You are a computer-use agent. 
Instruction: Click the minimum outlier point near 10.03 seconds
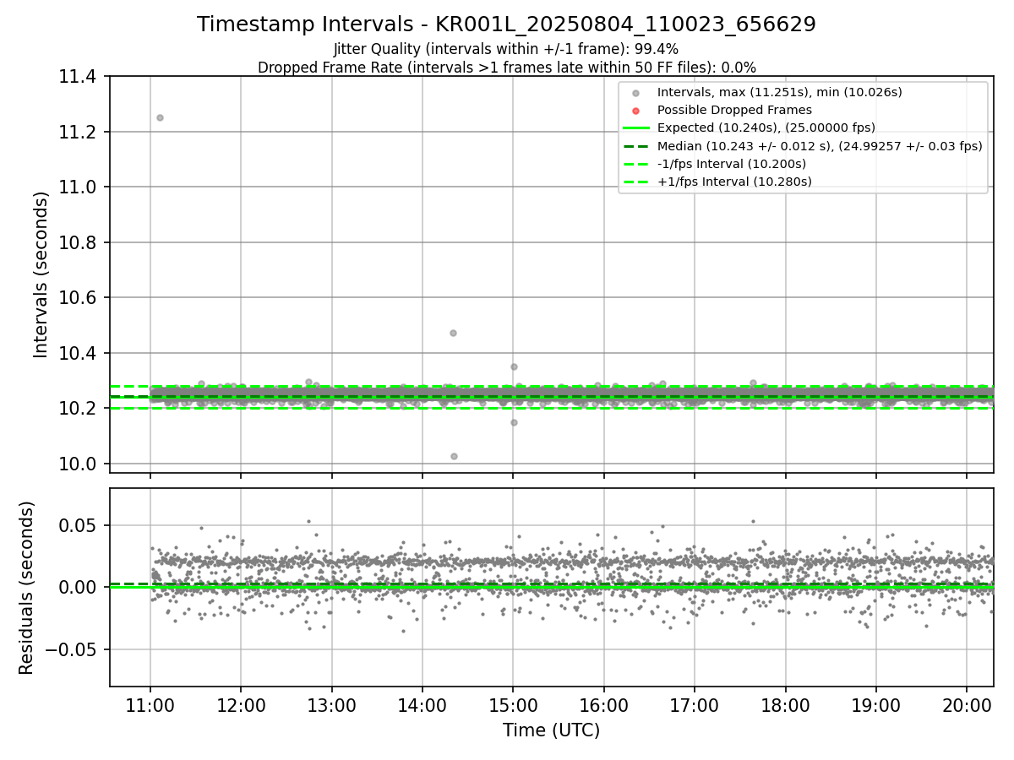[x=454, y=456]
